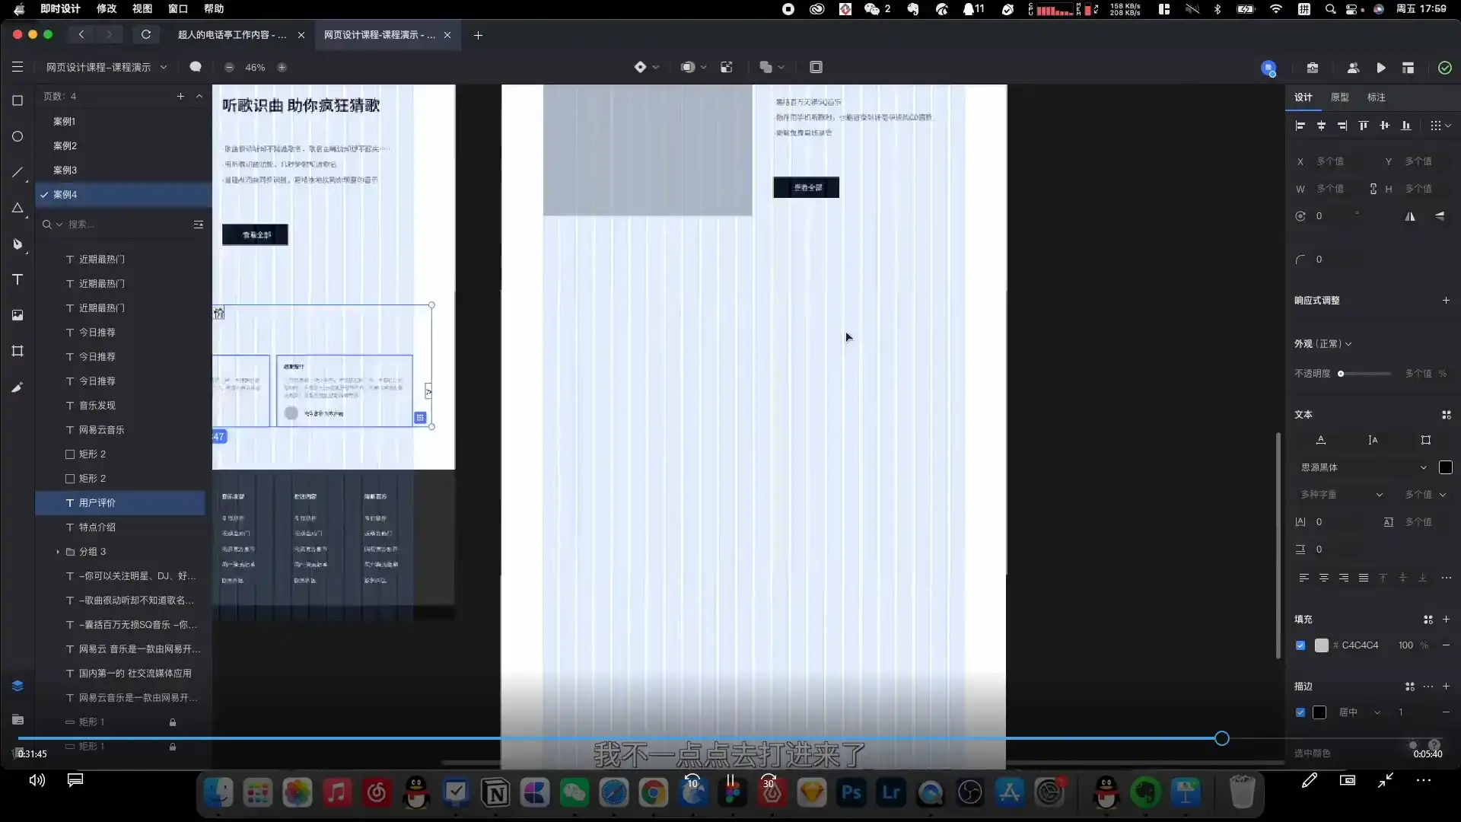The width and height of the screenshot is (1461, 822).
Task: Select the Rectangle tool in left toolbar
Action: tap(18, 100)
